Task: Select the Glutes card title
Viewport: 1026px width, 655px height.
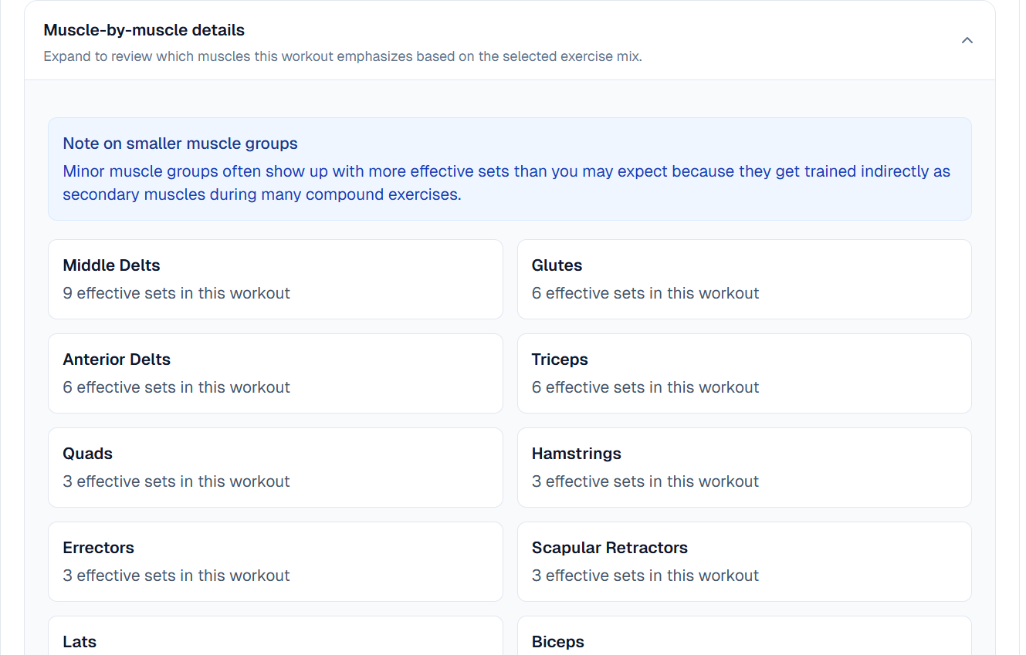Action: click(x=557, y=265)
